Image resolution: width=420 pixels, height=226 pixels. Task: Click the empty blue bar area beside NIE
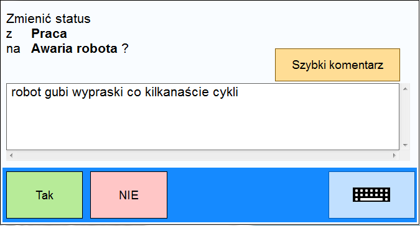[x=248, y=195]
